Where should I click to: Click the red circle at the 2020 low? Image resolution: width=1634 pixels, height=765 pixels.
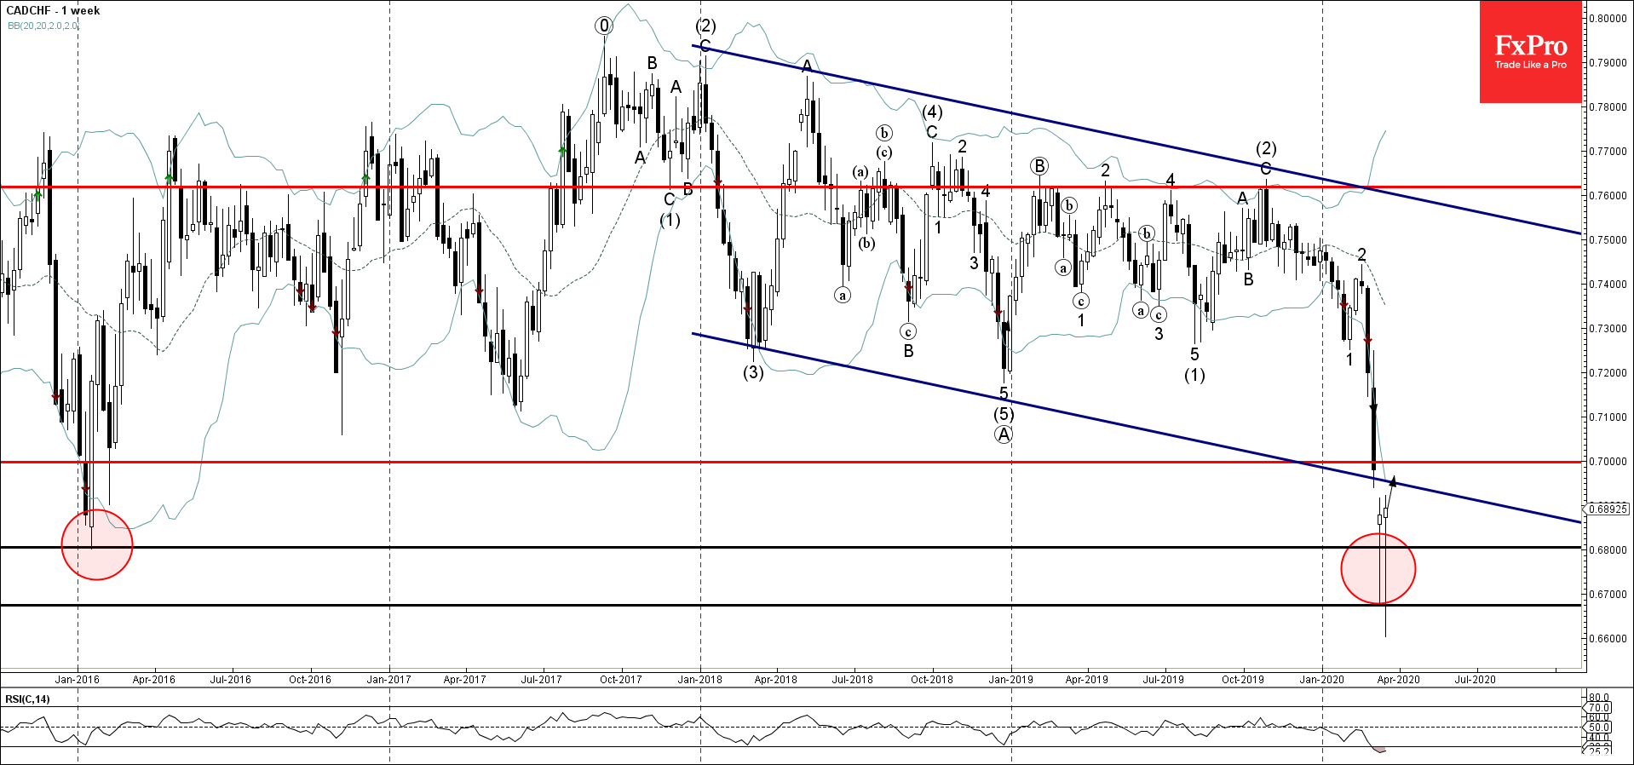tap(1378, 568)
